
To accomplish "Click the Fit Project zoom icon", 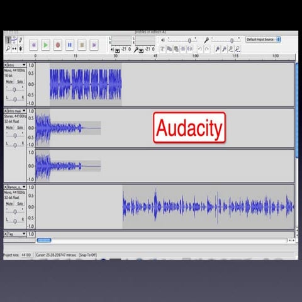I will [x=238, y=49].
